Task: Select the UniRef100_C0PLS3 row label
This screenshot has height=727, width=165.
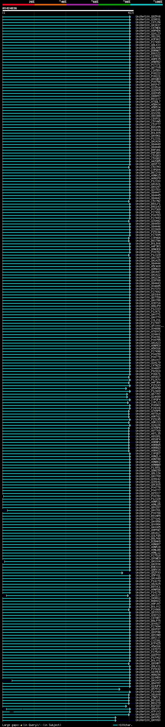Action: (x=148, y=403)
